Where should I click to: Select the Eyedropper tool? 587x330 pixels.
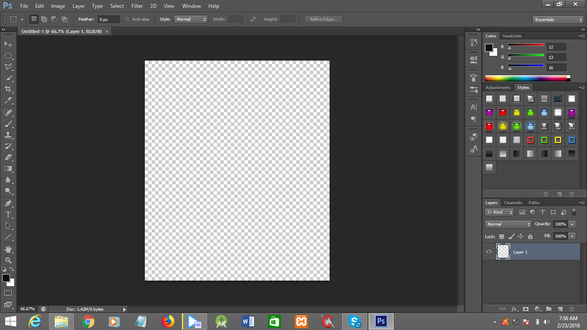tap(8, 101)
